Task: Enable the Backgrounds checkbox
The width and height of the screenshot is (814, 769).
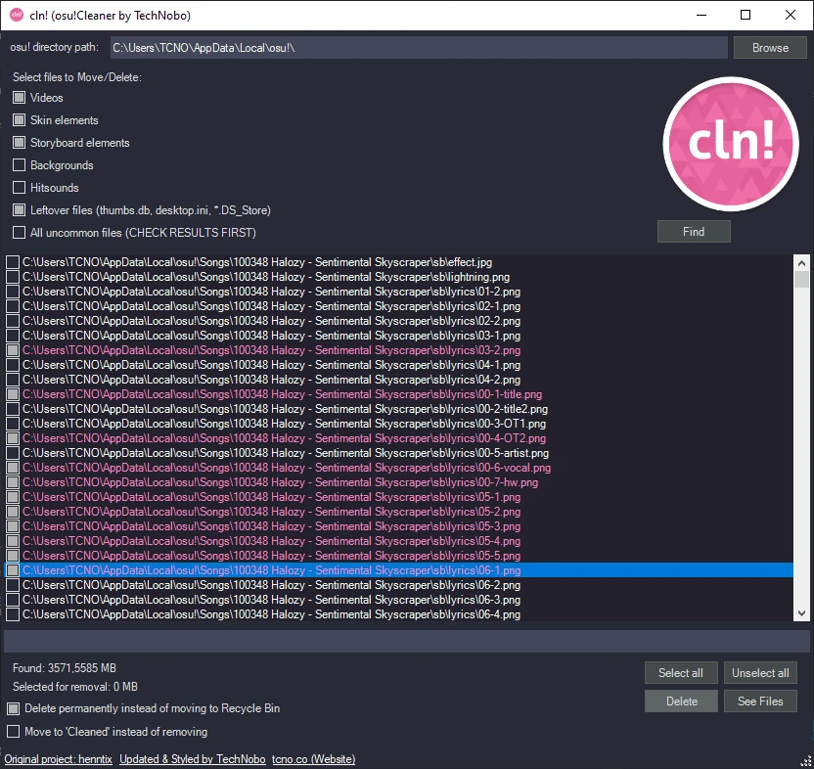Action: tap(20, 165)
